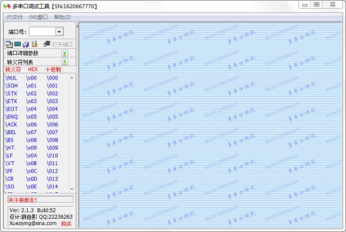Select the \LF escape entry
The image size is (346, 232).
click(x=9, y=155)
